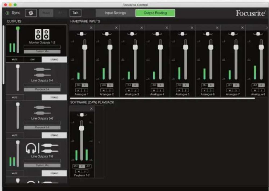Image resolution: width=269 pixels, height=191 pixels.
Task: Click the Line Outputs 3-4 jack icon
Action: tap(42, 72)
